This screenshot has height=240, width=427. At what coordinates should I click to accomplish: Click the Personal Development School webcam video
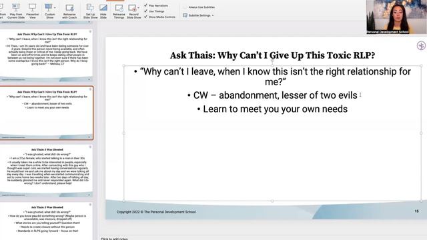[396, 17]
